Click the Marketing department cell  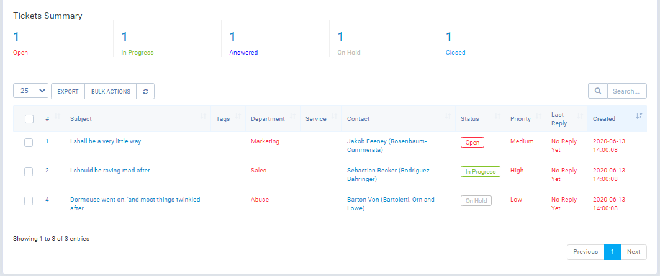click(x=264, y=141)
